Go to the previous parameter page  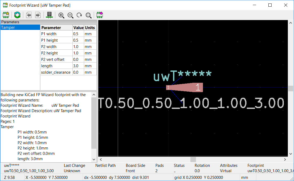click(x=29, y=15)
